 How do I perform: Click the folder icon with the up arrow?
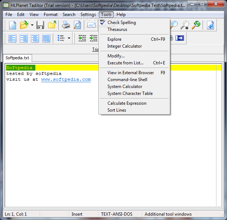tap(52, 25)
